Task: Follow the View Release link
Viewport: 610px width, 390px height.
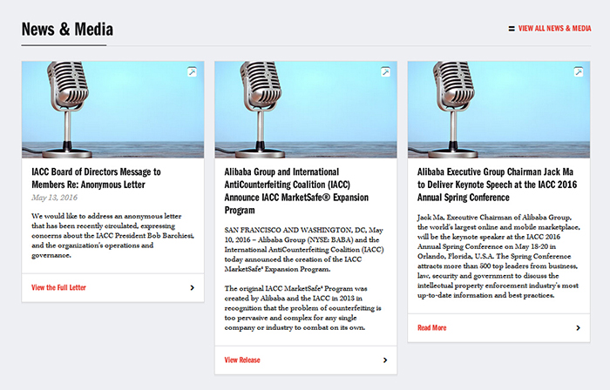Action: pyautogui.click(x=242, y=360)
